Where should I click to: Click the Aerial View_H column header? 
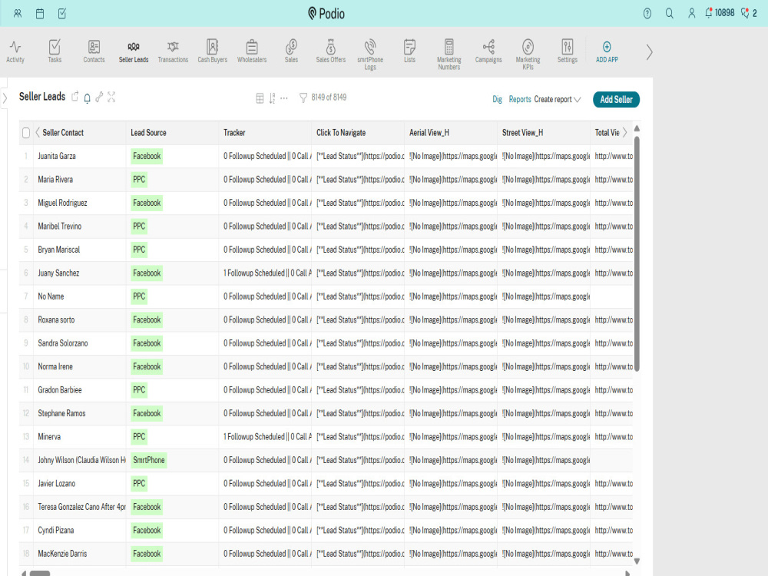pos(429,133)
